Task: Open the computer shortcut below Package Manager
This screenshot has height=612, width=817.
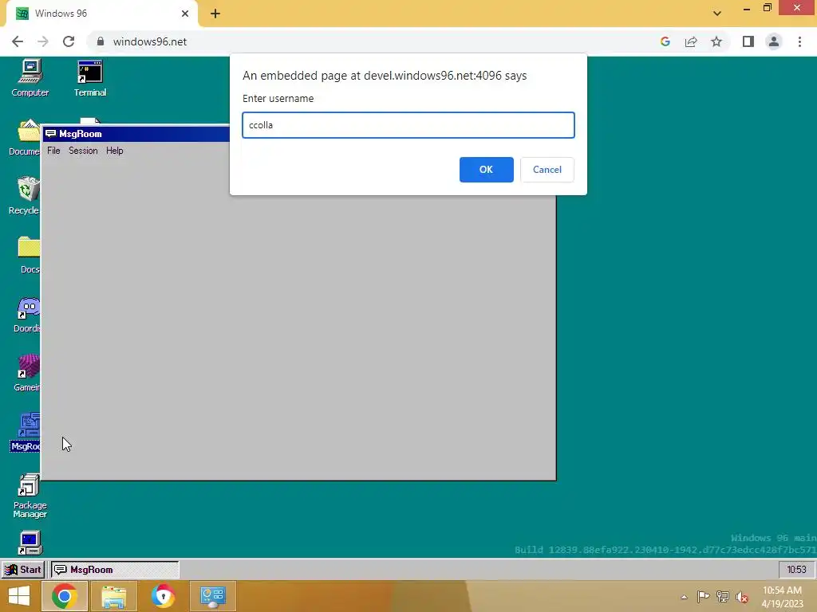Action: 30,543
